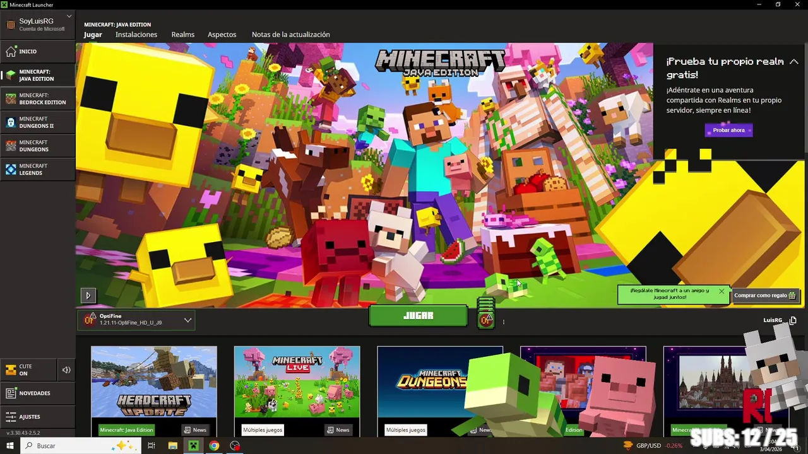This screenshot has width=808, height=454.
Task: Click the copy icon next to LuisRG
Action: 793,320
